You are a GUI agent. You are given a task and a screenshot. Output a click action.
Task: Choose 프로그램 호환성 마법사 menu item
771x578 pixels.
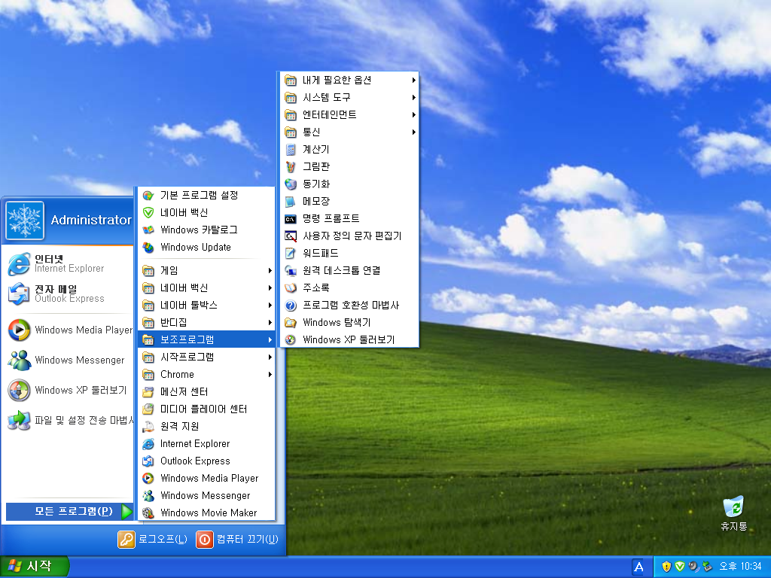click(350, 305)
